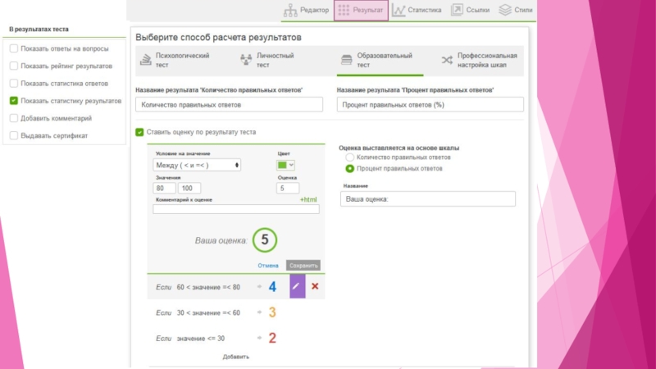Click the Ссылки arrow icon
The image size is (656, 369).
coord(457,10)
